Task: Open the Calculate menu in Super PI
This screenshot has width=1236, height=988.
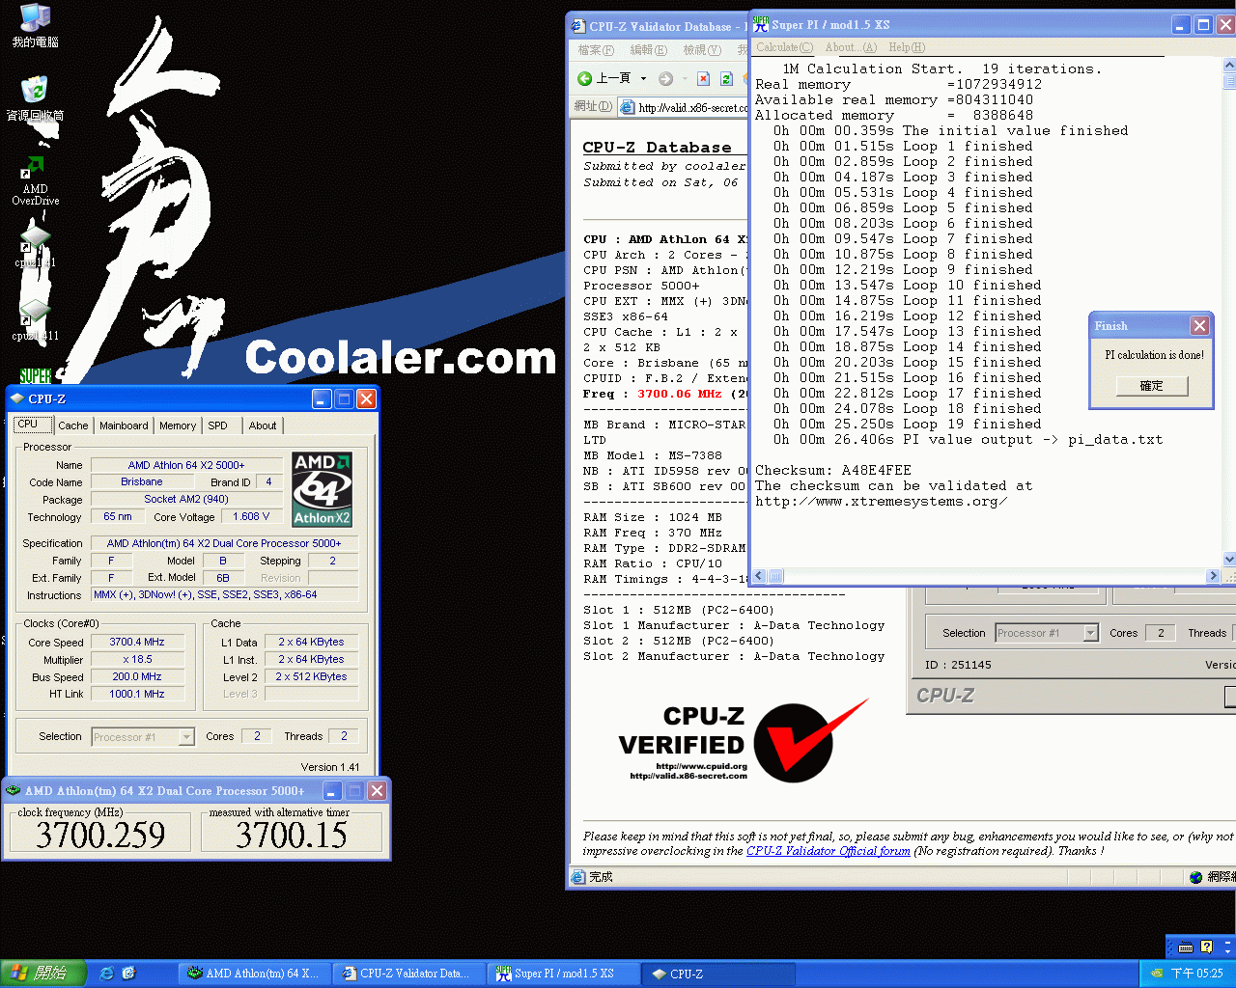Action: click(x=784, y=47)
